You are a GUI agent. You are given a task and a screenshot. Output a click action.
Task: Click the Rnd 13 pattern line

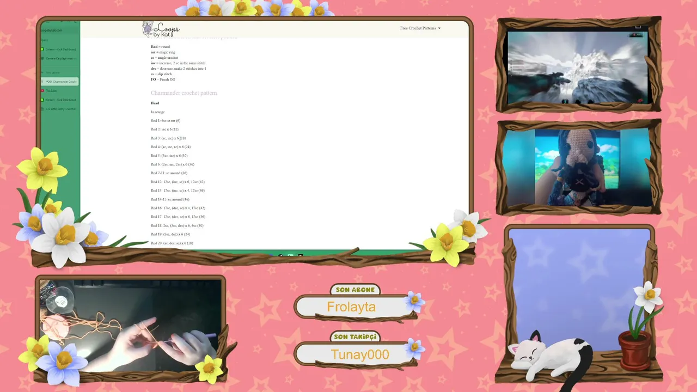178,191
